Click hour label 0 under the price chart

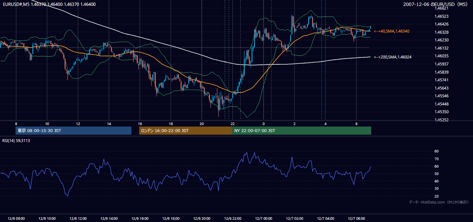coord(264,124)
